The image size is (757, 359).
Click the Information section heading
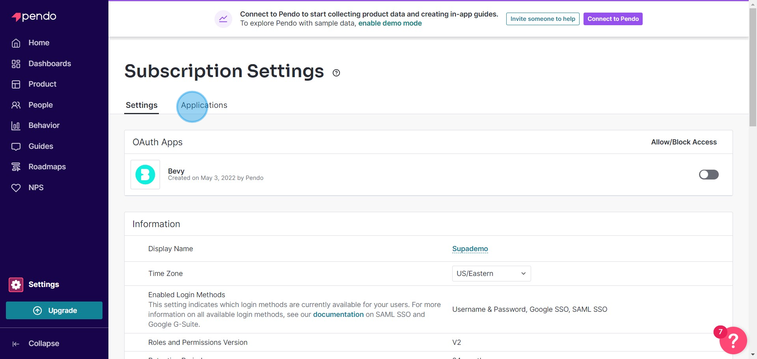(156, 224)
